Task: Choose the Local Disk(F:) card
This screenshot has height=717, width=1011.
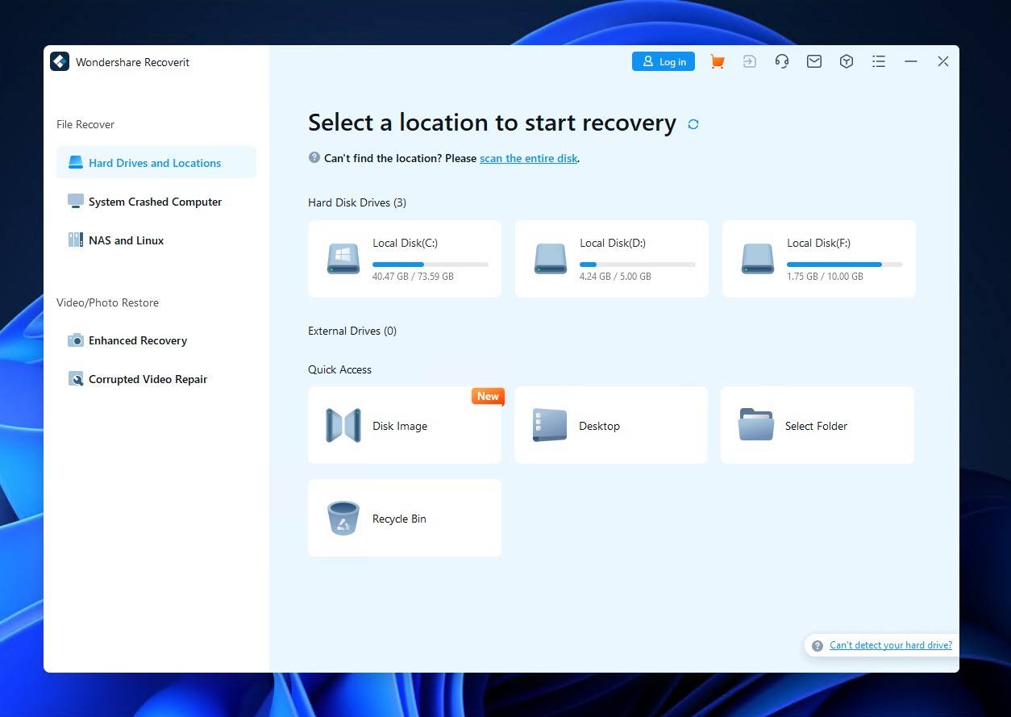Action: point(819,259)
